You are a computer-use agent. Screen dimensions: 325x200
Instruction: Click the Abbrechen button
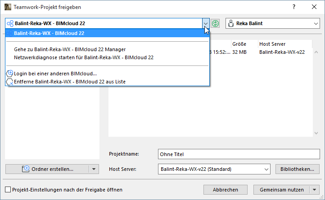pos(226,190)
